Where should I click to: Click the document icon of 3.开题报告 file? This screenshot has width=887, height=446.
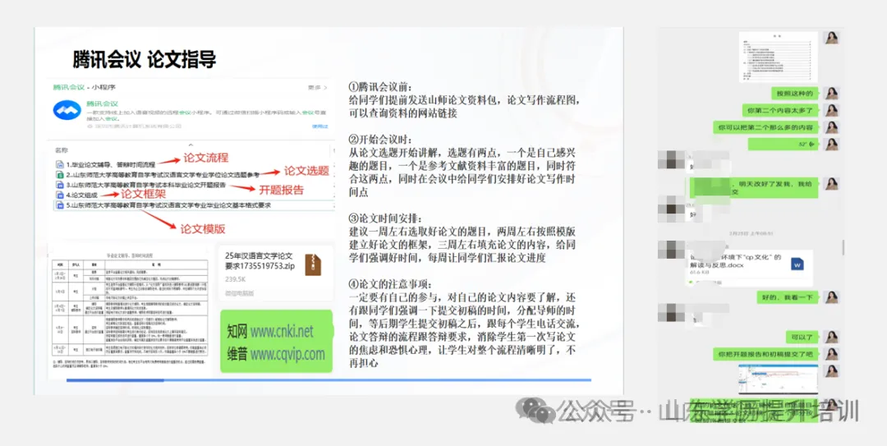(x=60, y=185)
